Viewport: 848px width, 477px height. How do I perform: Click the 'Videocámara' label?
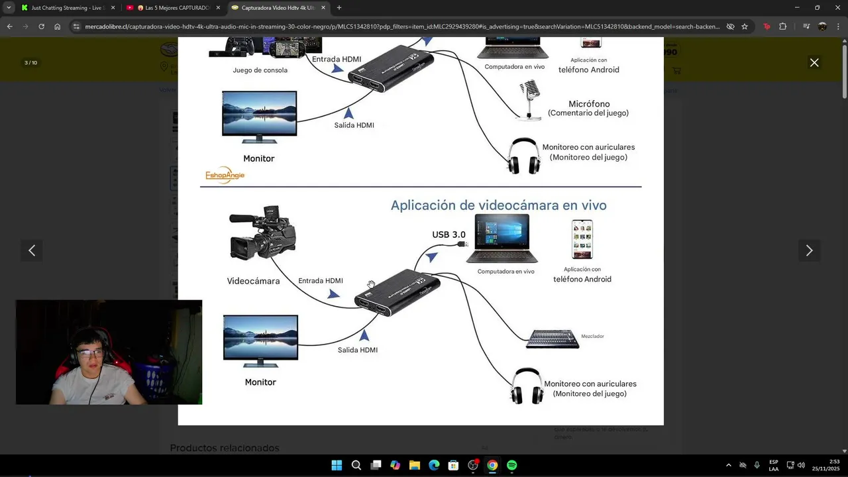(x=253, y=281)
